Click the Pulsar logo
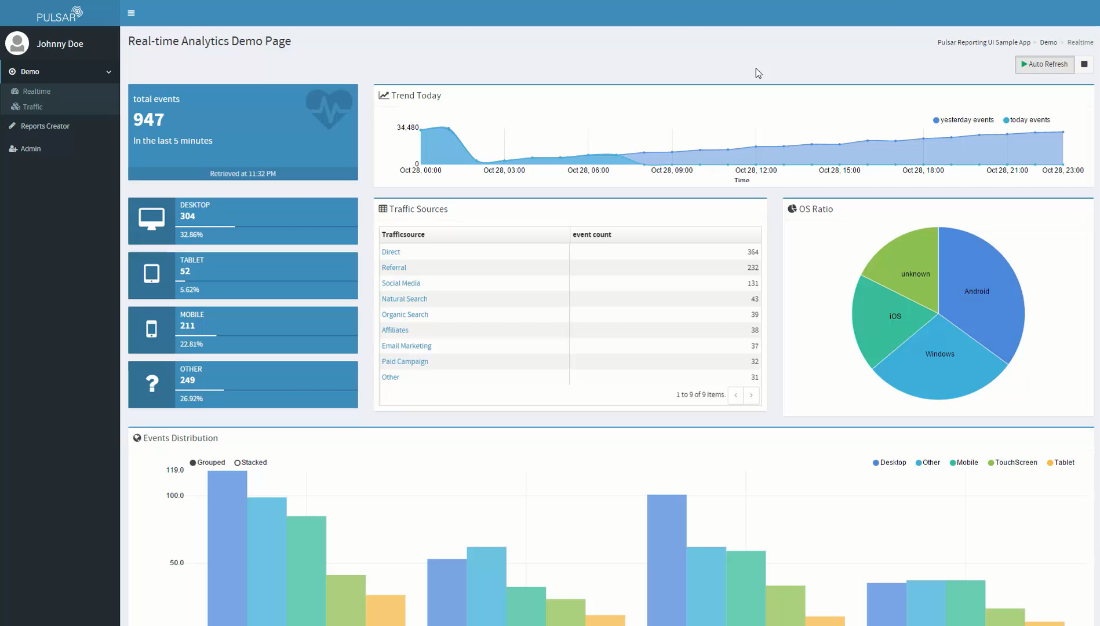This screenshot has width=1100, height=626. (x=60, y=14)
